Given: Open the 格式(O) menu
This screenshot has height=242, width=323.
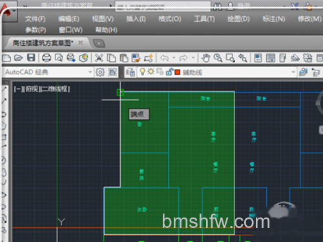Looking at the screenshot, I should (170, 19).
